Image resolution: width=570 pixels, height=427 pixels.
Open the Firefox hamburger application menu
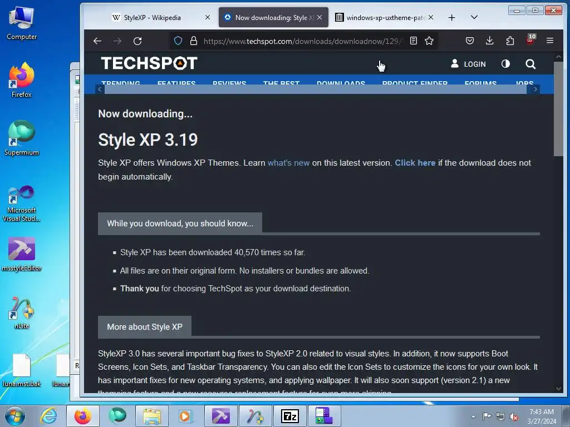550,41
